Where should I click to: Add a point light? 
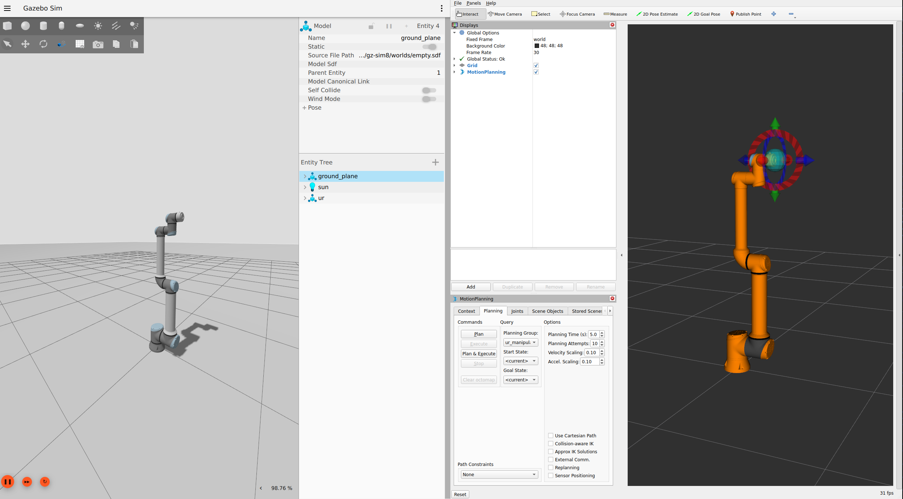[x=98, y=26]
